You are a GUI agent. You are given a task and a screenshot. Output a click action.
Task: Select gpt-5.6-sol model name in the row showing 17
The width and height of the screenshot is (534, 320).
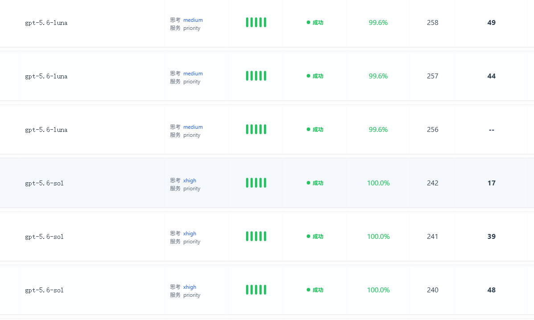pos(44,183)
